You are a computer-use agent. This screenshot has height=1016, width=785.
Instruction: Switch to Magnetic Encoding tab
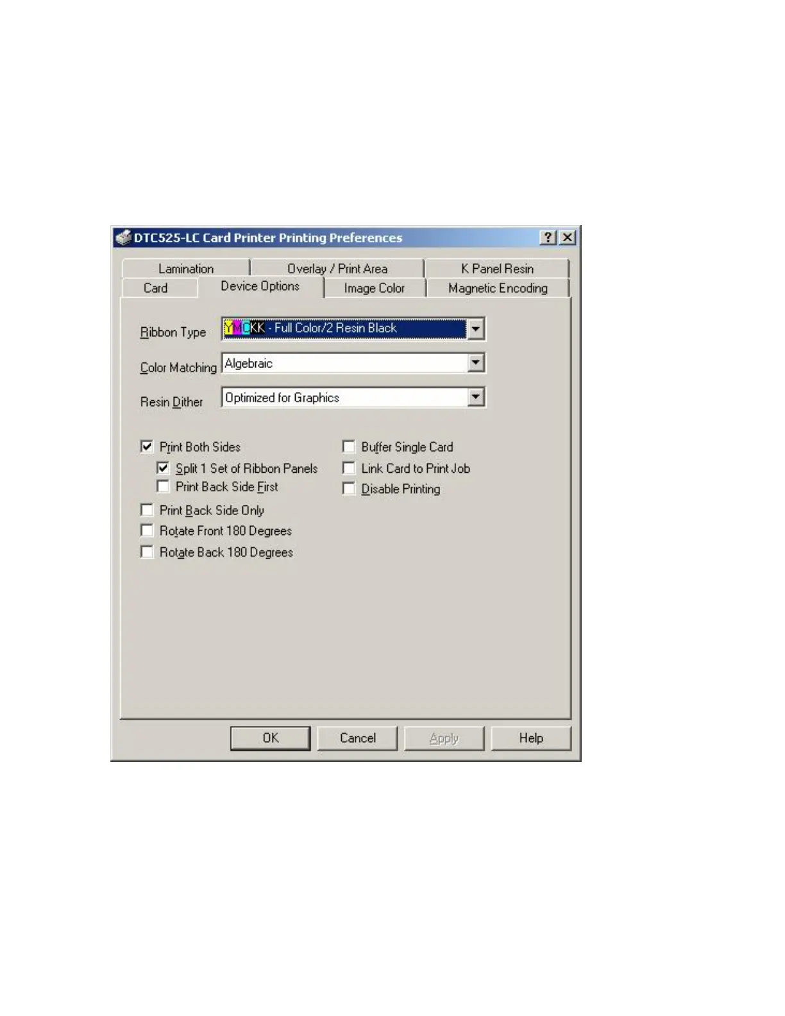tap(498, 288)
